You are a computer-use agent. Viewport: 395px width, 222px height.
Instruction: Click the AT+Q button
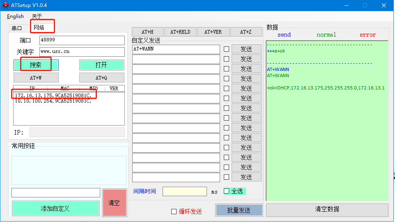(101, 78)
